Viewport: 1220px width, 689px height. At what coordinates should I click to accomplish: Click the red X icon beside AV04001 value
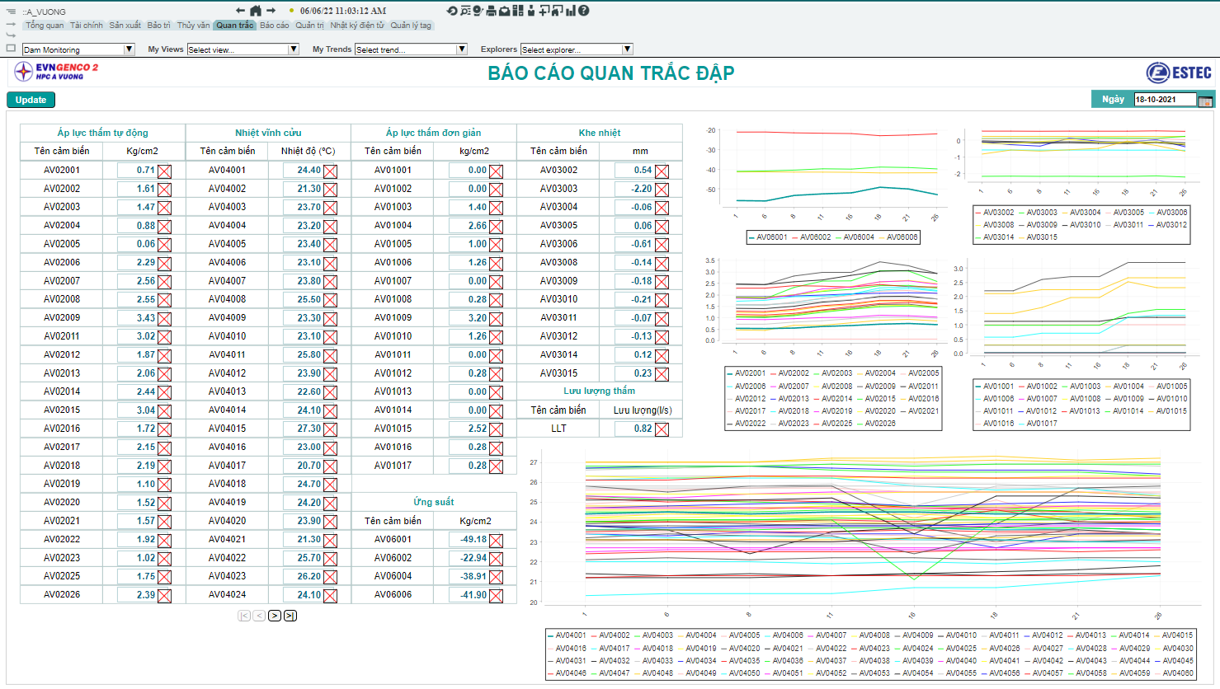point(330,171)
